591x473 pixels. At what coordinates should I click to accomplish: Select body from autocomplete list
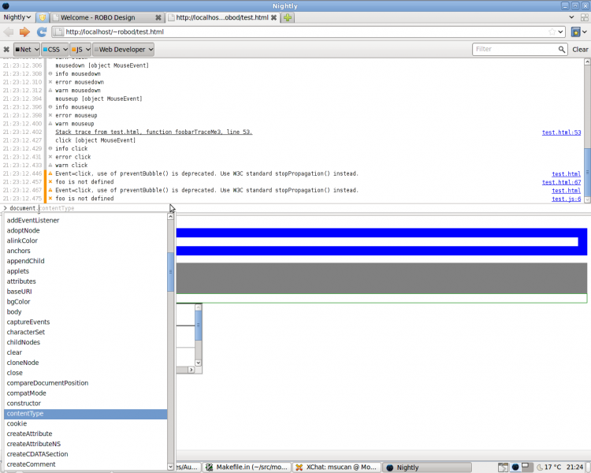(x=86, y=312)
